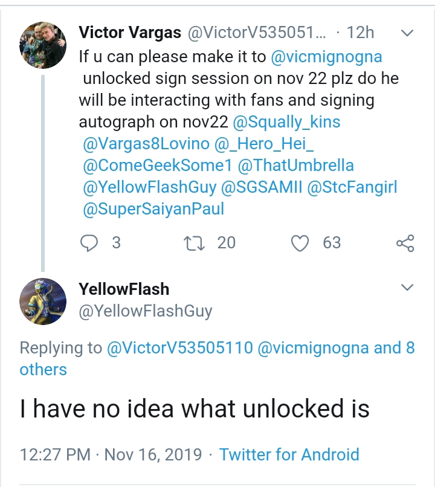This screenshot has height=487, width=435.
Task: Open @SuperSaiyanPaul mention
Action: pos(153,208)
